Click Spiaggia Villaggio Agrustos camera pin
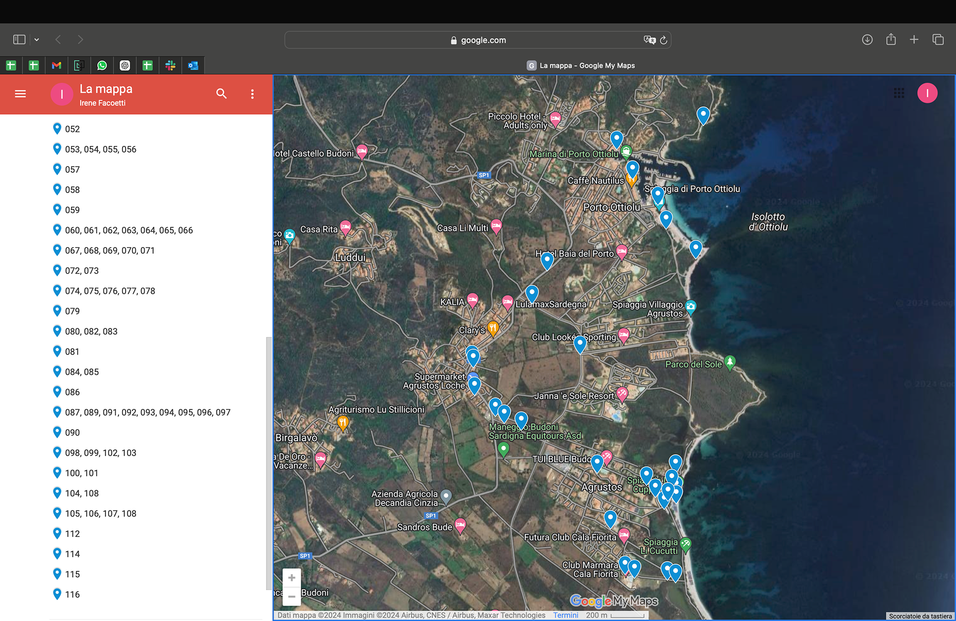 click(691, 308)
